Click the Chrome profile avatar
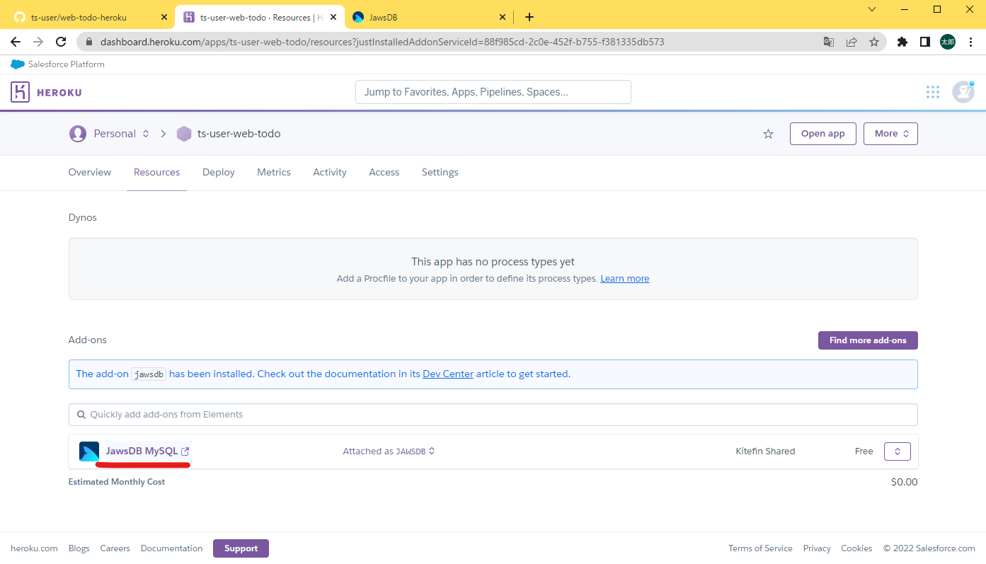This screenshot has width=986, height=564. pyautogui.click(x=948, y=42)
